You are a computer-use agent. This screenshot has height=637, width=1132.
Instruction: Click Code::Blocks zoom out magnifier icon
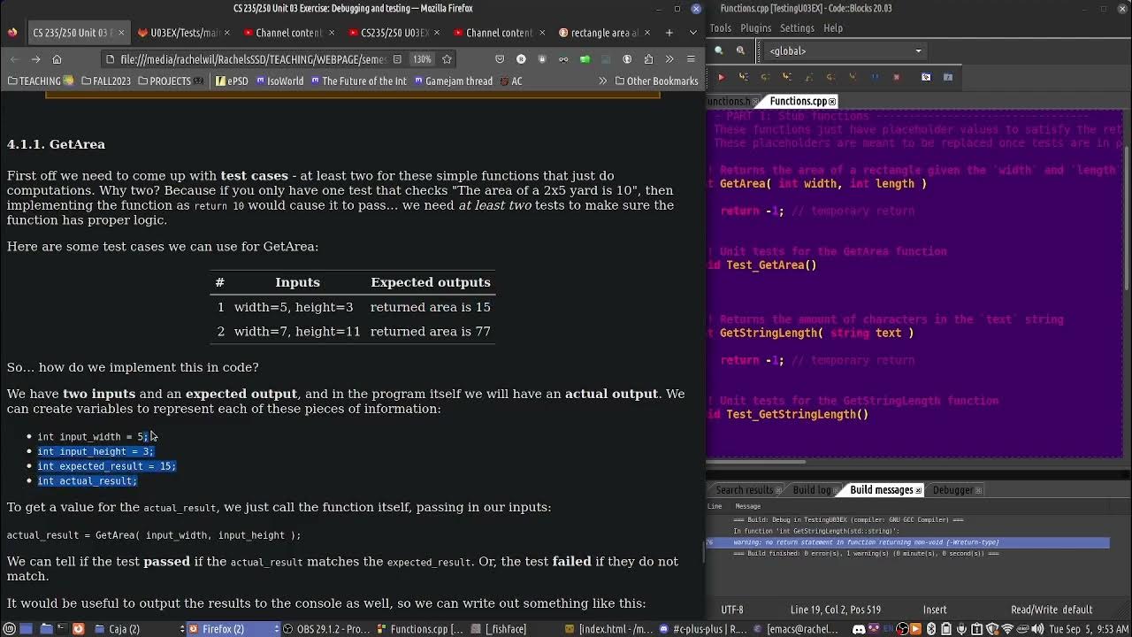[740, 50]
